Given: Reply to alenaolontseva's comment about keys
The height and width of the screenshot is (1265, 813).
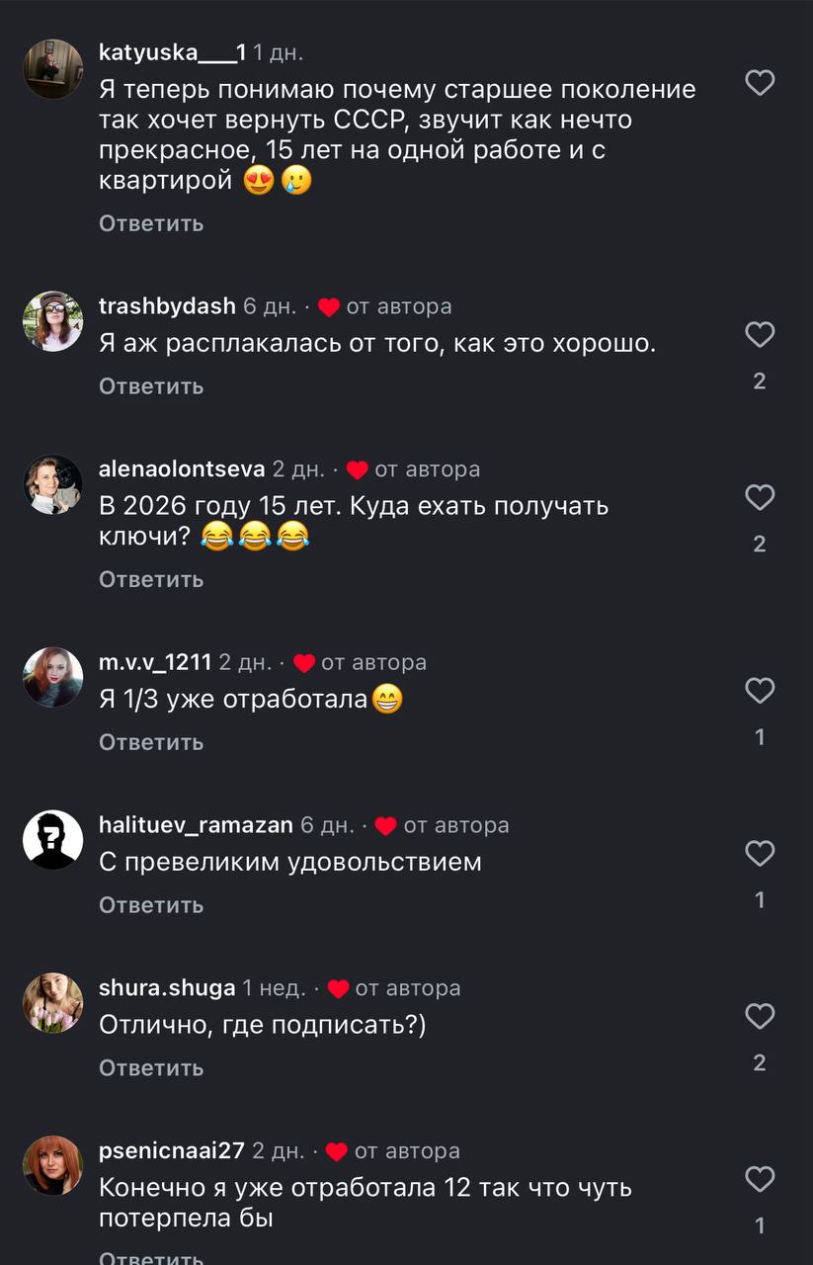Looking at the screenshot, I should [x=151, y=579].
